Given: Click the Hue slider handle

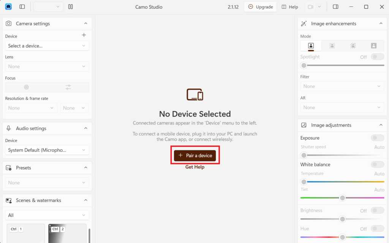Looking at the screenshot, I should tap(342, 237).
